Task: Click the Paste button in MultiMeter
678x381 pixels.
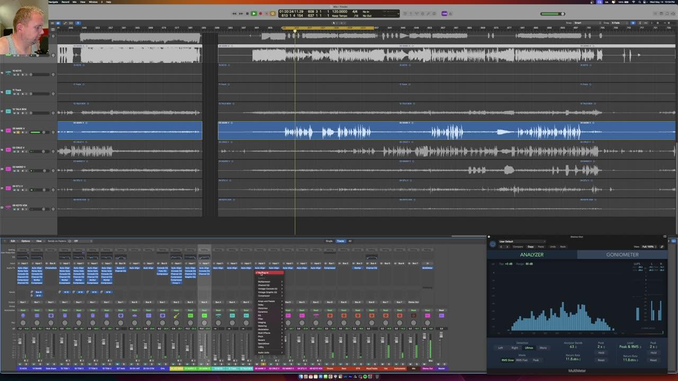Action: [541, 247]
